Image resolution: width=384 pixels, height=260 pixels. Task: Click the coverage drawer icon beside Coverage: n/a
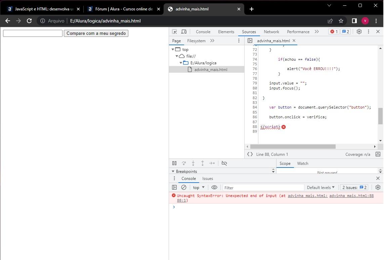tap(378, 154)
